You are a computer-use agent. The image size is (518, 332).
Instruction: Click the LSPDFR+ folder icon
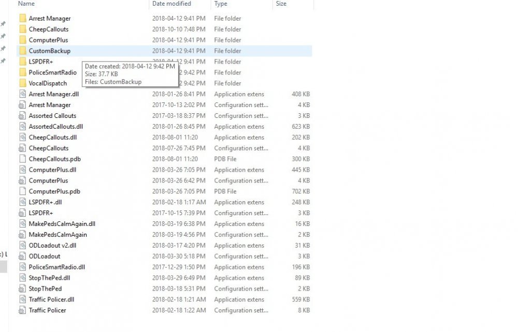22,62
